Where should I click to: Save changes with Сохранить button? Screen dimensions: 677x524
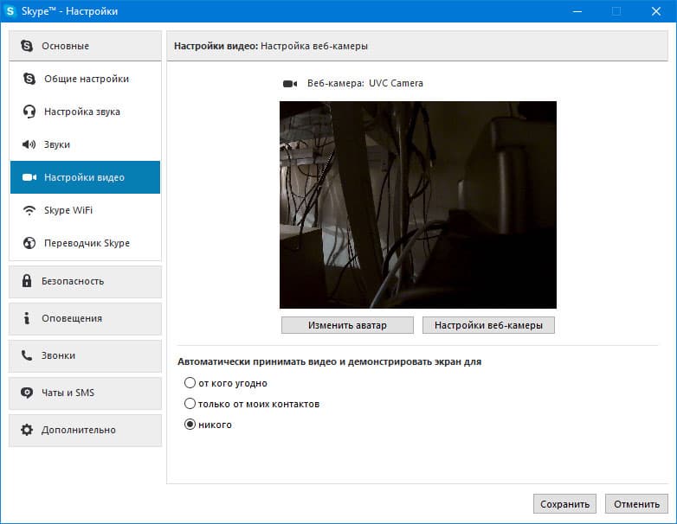click(564, 504)
